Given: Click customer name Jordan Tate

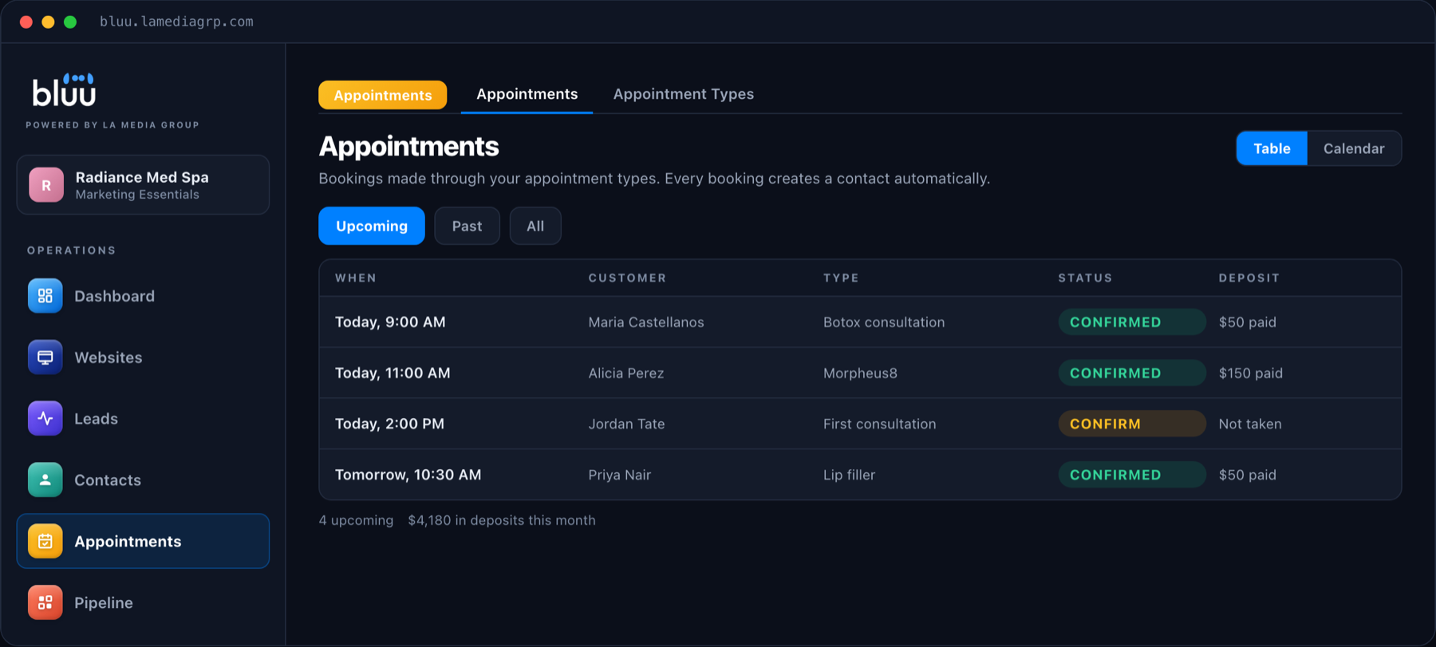Looking at the screenshot, I should click(626, 424).
